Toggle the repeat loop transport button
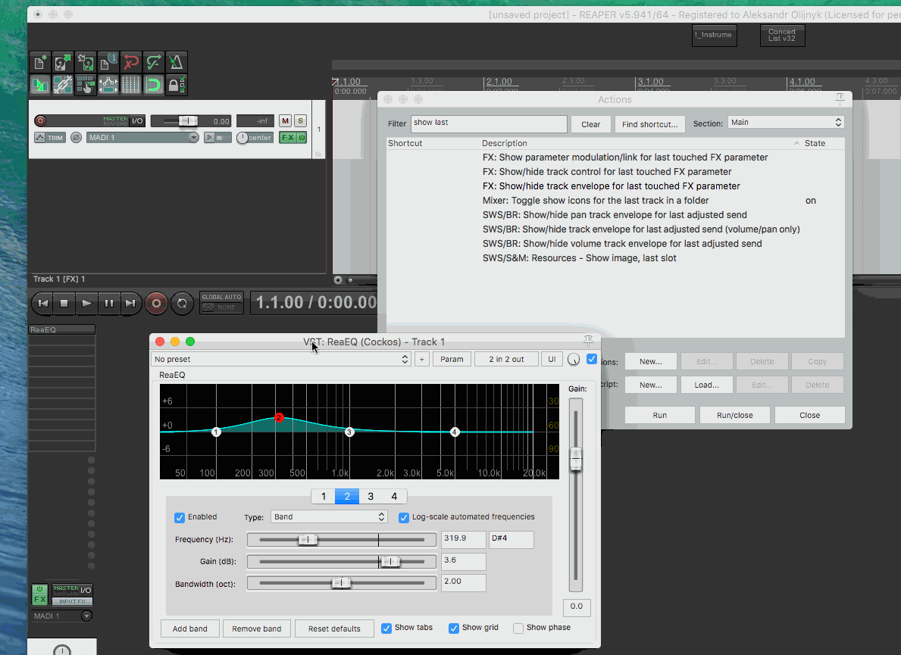901x655 pixels. [x=182, y=303]
